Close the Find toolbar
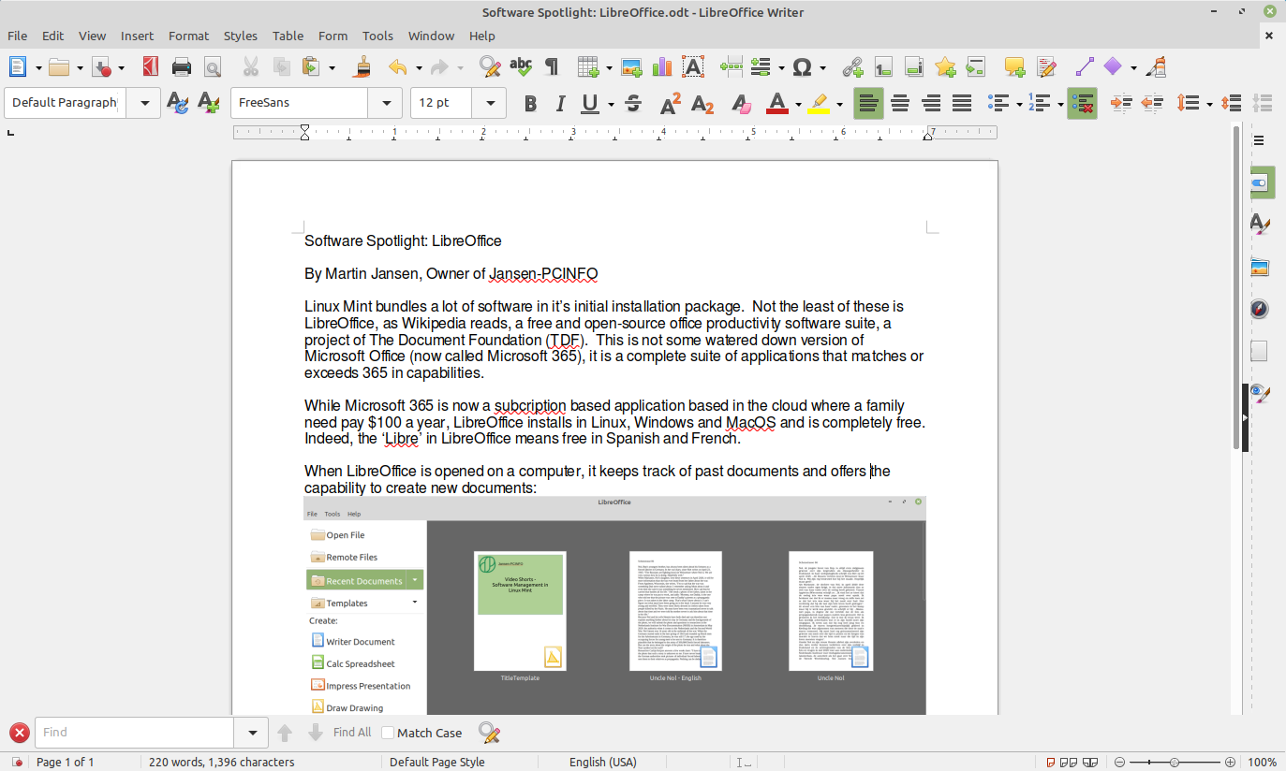The width and height of the screenshot is (1286, 771). point(19,733)
